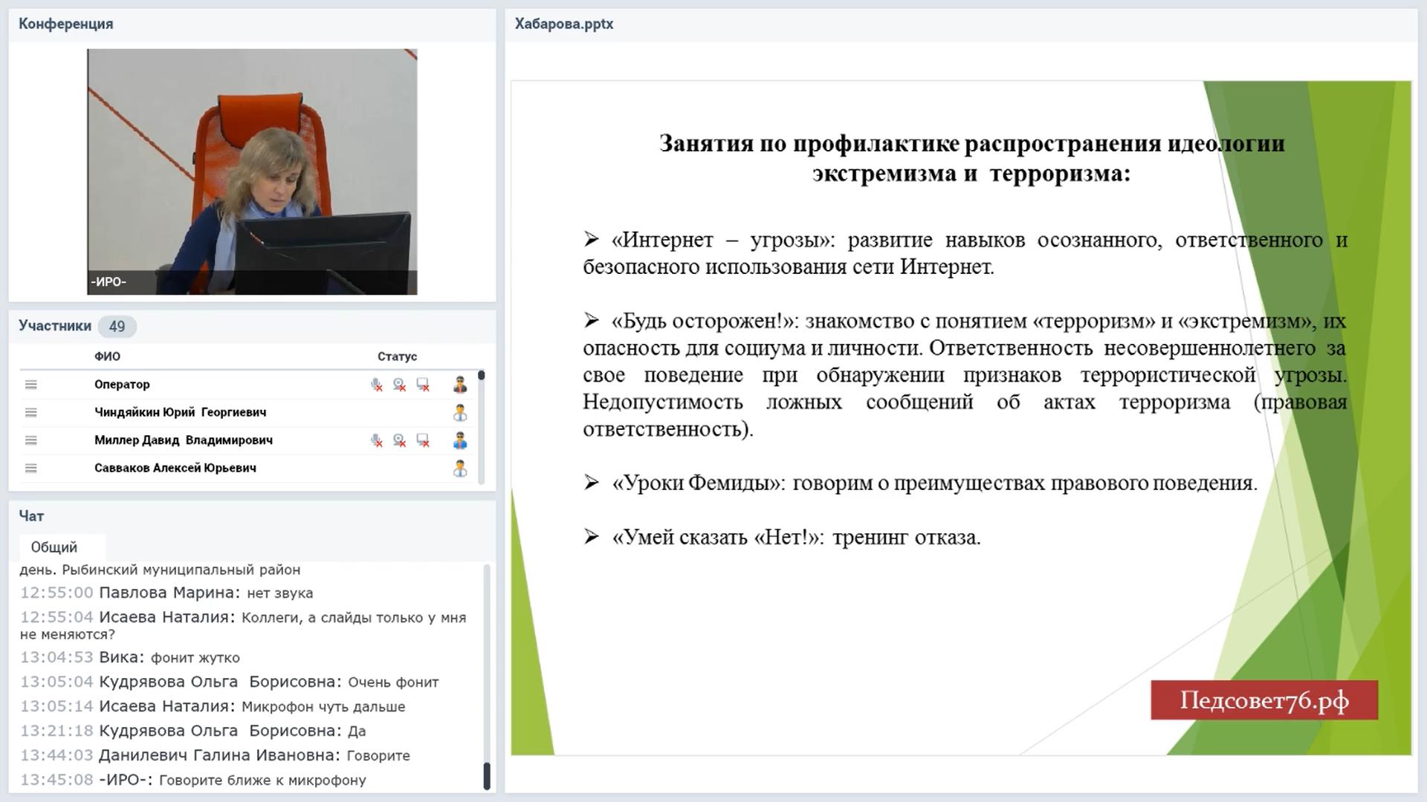Image resolution: width=1427 pixels, height=802 pixels.
Task: Click the -ИРО- webcam video
Action: tap(252, 172)
